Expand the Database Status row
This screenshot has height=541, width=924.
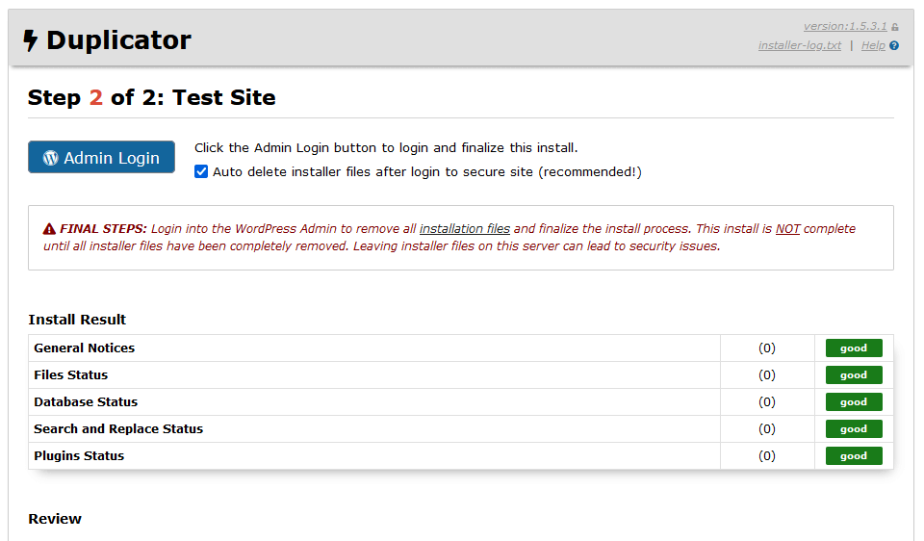(x=461, y=402)
